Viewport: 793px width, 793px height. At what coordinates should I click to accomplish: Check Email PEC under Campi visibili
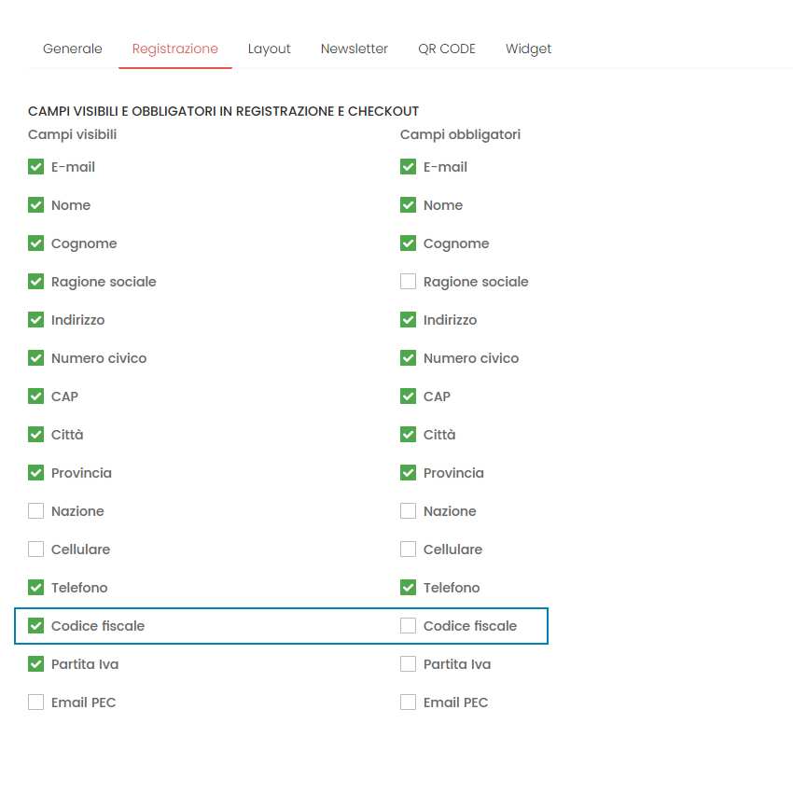(36, 703)
